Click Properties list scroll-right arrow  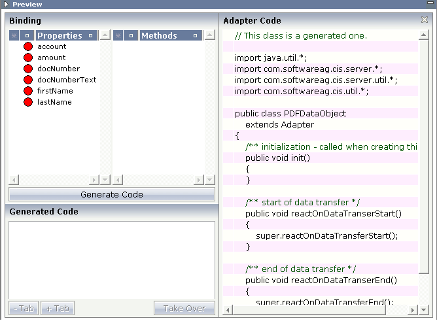94,180
